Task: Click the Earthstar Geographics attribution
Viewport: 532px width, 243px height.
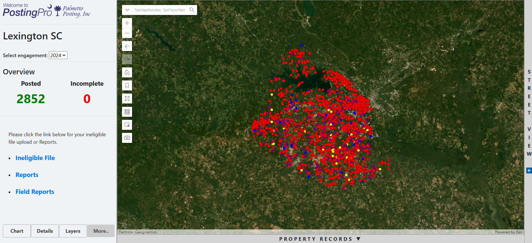Action: pos(138,232)
